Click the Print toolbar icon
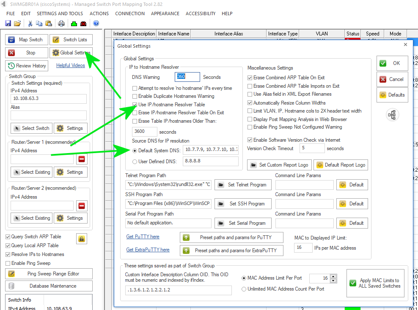This screenshot has height=310, width=418. [61, 23]
